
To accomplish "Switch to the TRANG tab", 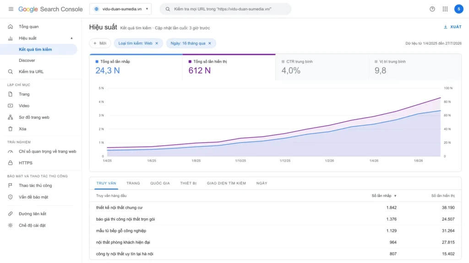I will point(133,183).
